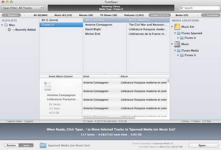Collapse the Music drive tree
This screenshot has width=221, height=150.
pyautogui.click(x=172, y=44)
